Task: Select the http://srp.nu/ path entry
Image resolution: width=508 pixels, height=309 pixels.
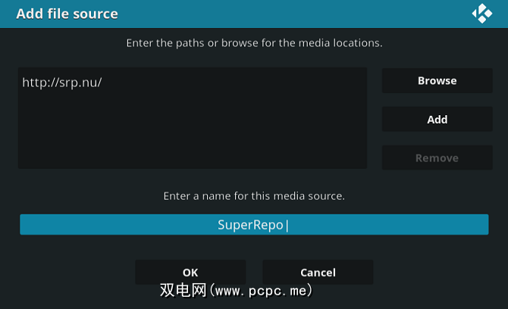Action: pyautogui.click(x=62, y=82)
